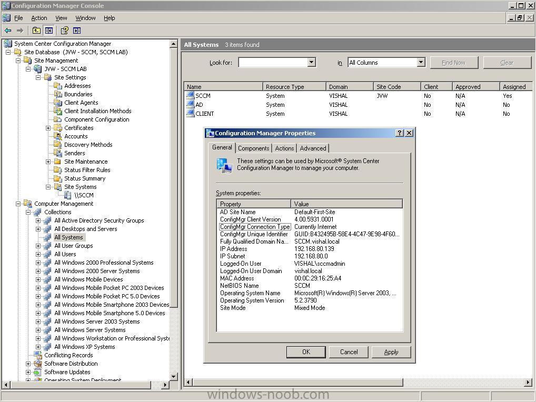Open the Window menu

coord(85,18)
